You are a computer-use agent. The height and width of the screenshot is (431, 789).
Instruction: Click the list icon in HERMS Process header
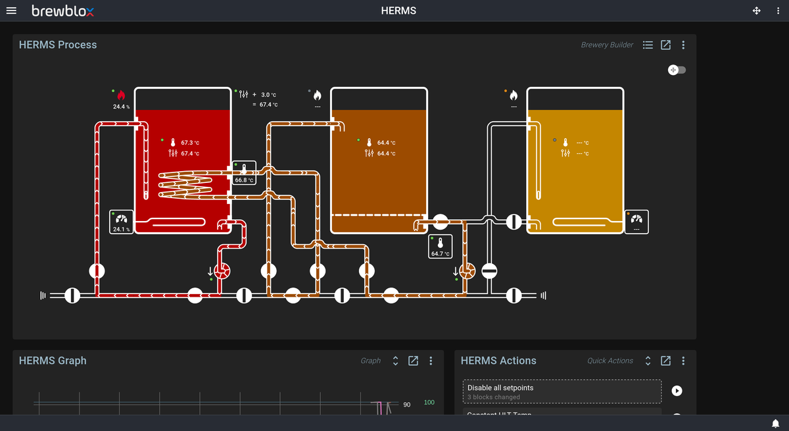648,45
